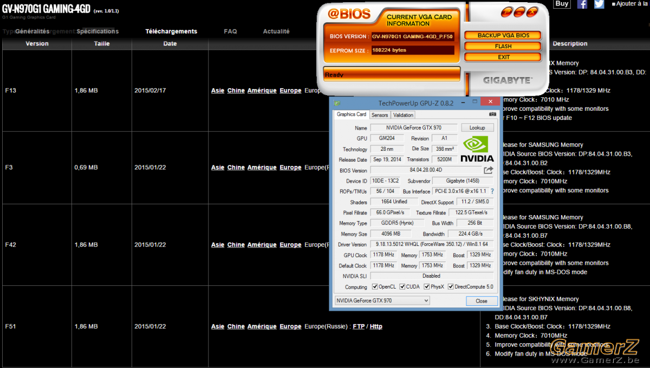Toggle the OpenCL checkbox

point(375,287)
